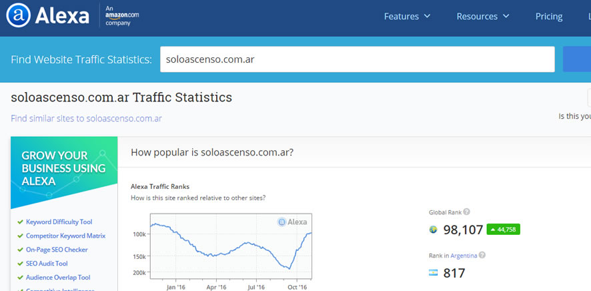Click the globe icon next to 98,107

[433, 229]
